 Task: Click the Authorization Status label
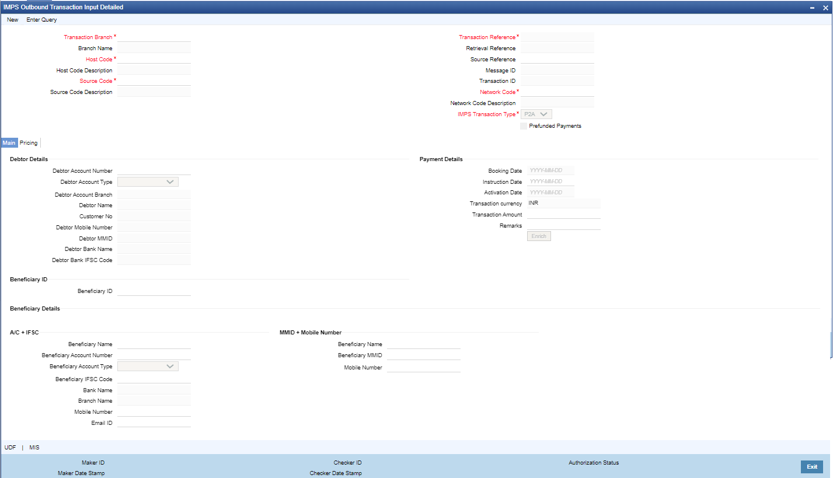tap(594, 463)
